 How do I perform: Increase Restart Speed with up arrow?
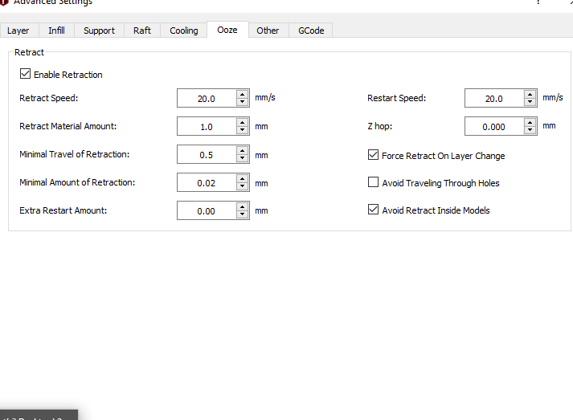point(530,94)
